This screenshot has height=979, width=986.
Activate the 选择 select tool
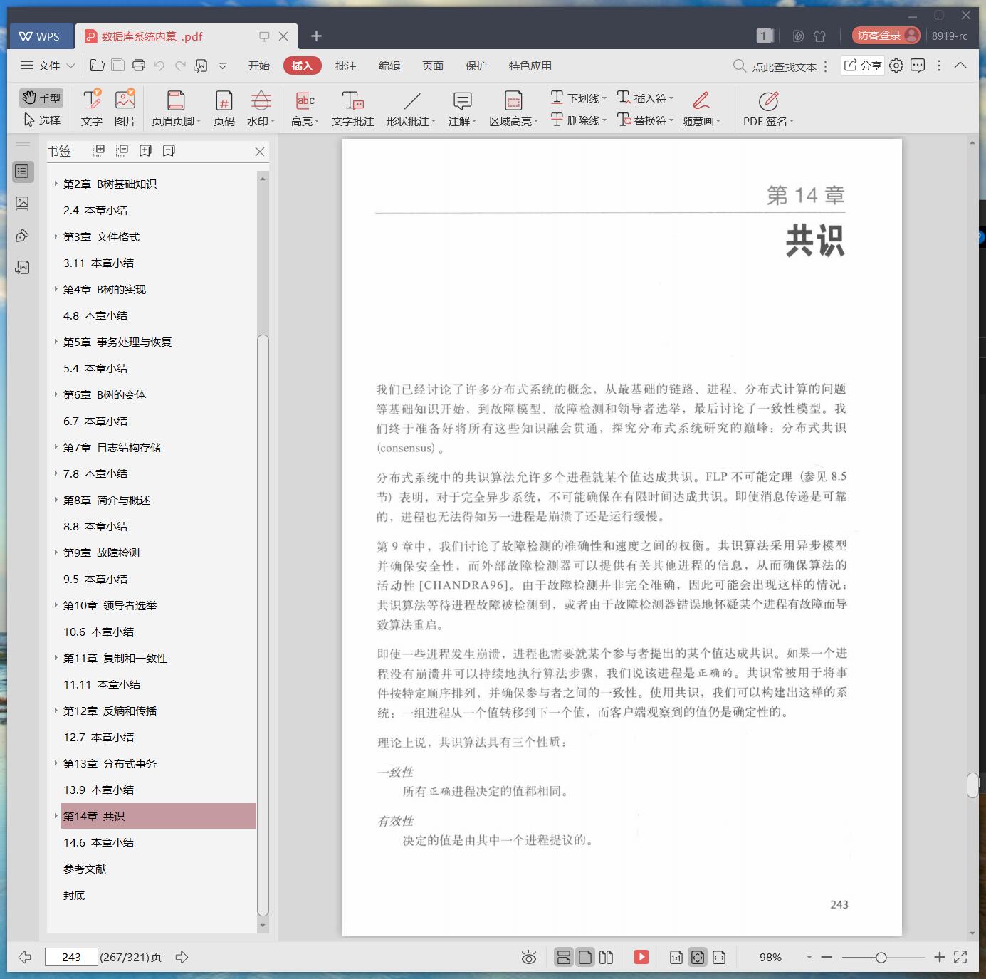[41, 120]
